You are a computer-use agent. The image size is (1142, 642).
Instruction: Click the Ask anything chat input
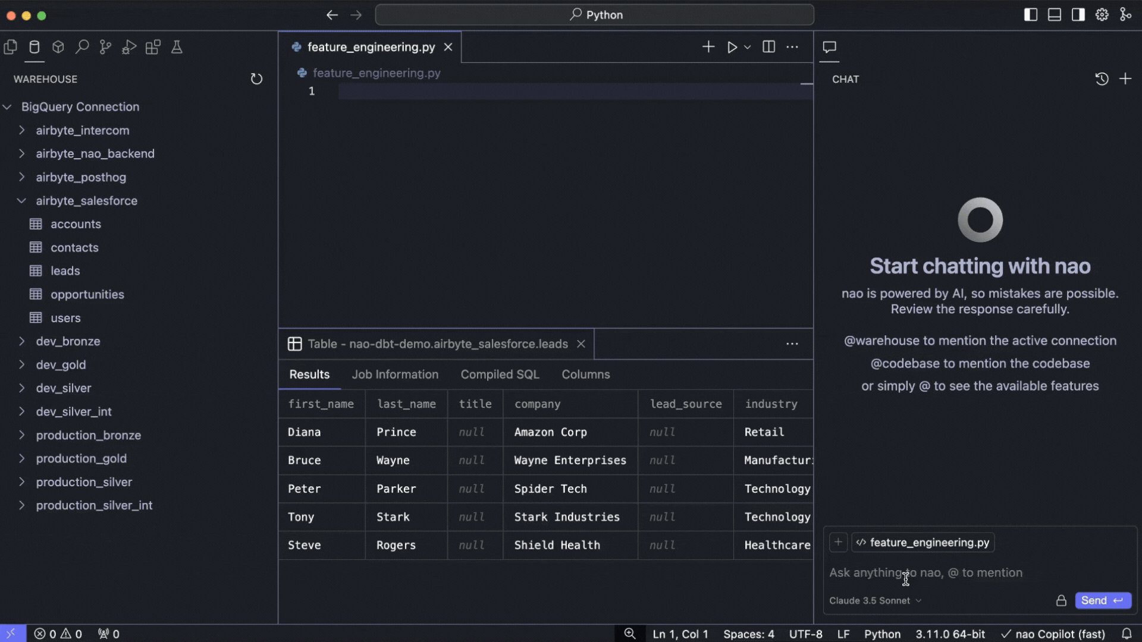point(979,572)
